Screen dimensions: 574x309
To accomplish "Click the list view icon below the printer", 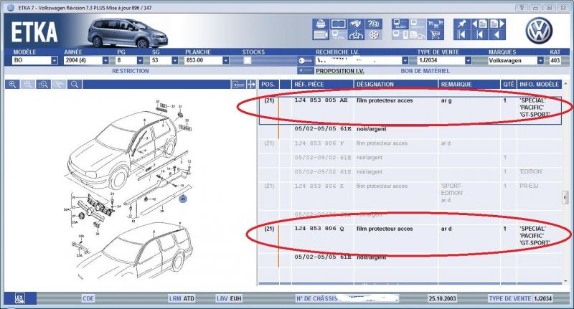I will coord(321,35).
